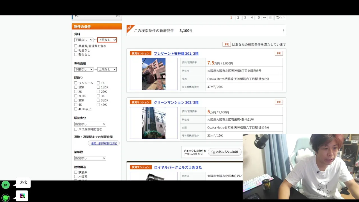Check 4K layout checkbox
The width and height of the screenshot is (359, 202).
pos(76,105)
